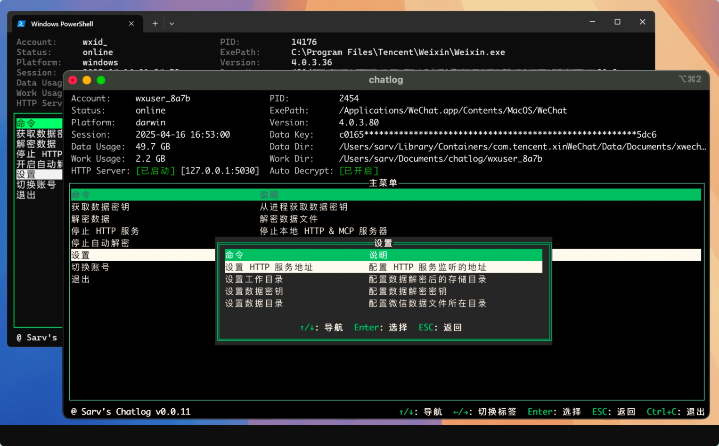
Task: Click description 解密数据文件 in main menu
Action: (289, 219)
